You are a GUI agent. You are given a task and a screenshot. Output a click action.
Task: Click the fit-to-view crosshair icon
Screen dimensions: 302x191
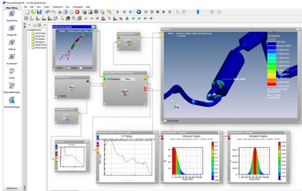click(x=219, y=12)
